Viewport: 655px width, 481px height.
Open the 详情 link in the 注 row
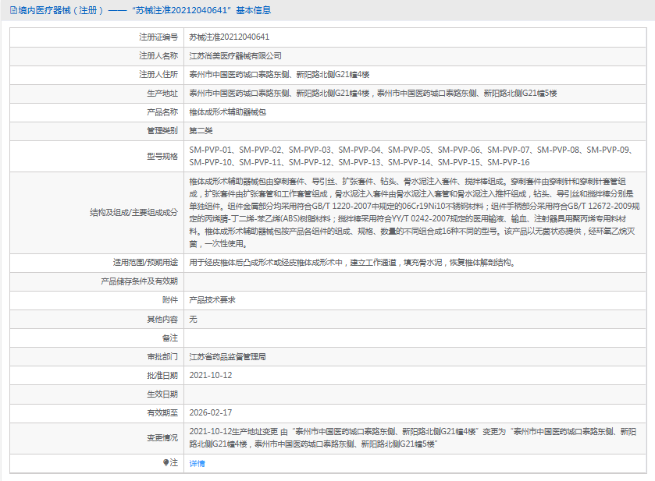(198, 464)
